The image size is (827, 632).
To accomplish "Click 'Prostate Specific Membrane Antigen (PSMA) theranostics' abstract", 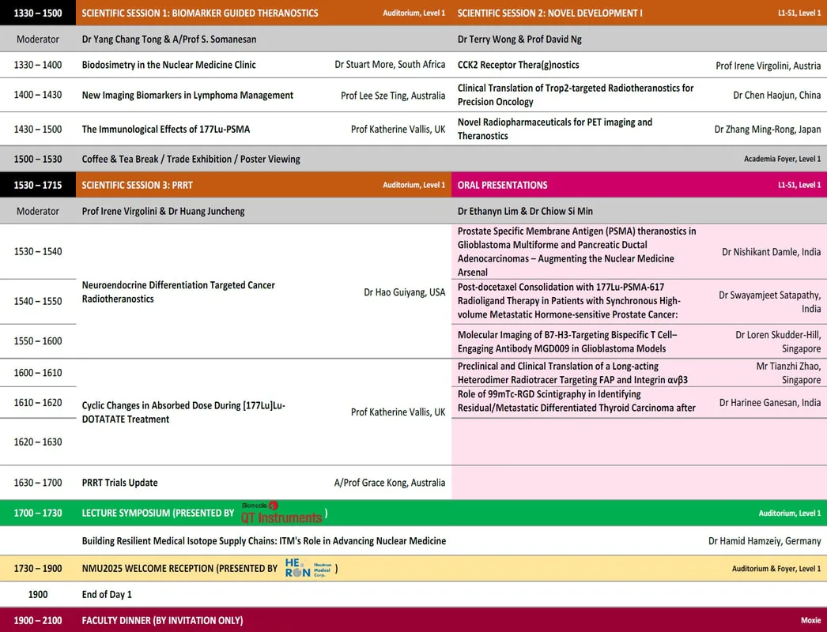I will (x=576, y=251).
